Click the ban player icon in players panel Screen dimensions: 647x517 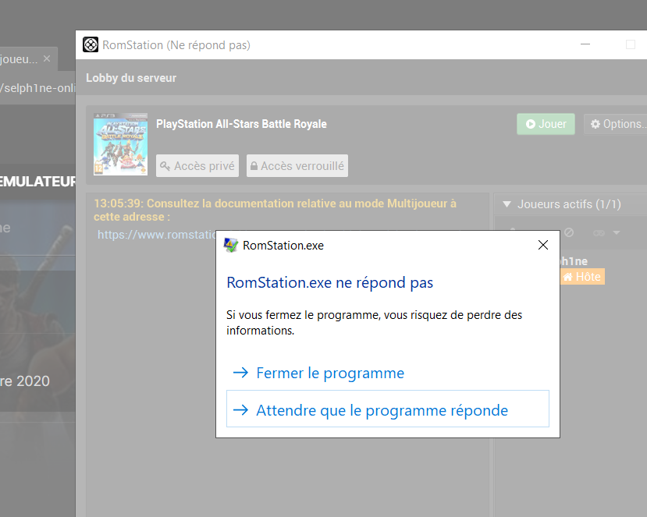(x=569, y=232)
